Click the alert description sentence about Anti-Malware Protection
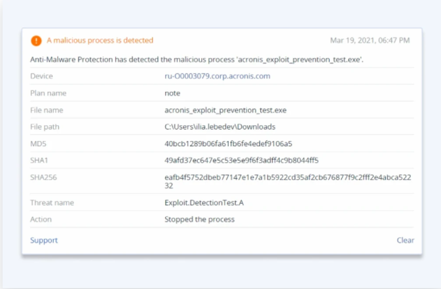Image resolution: width=441 pixels, height=289 pixels. tap(197, 60)
